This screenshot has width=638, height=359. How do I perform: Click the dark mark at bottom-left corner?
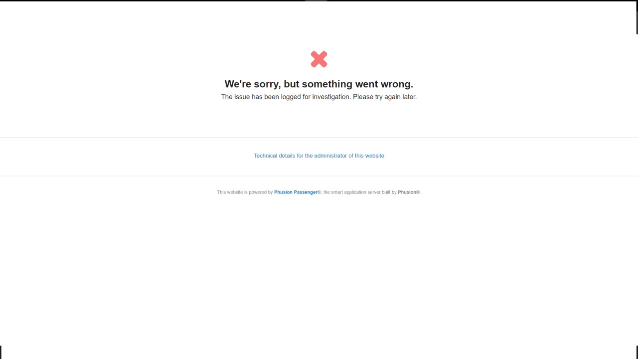(x=0, y=352)
